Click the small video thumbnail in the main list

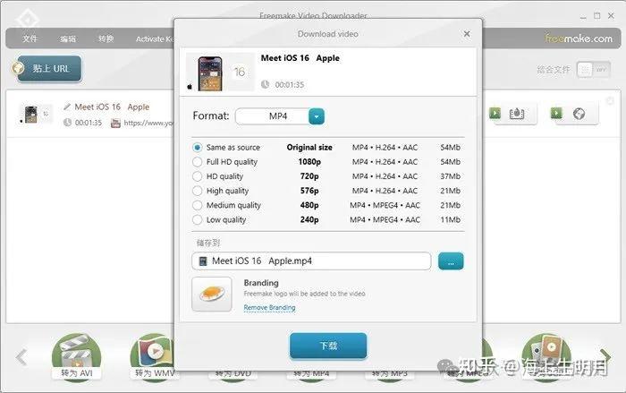point(36,114)
